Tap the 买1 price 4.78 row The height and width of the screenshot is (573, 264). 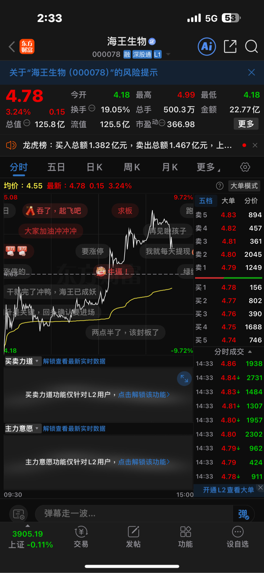coord(229,287)
